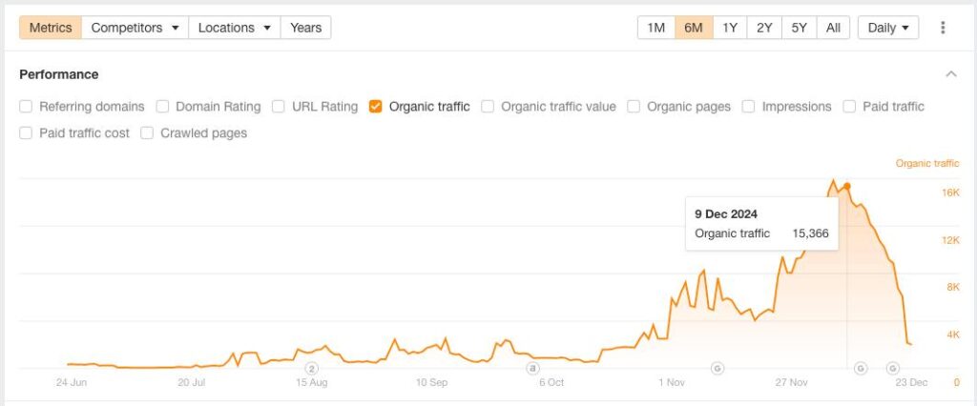Viewport: 977px width, 406px height.
Task: Set time range to 1Y
Action: click(x=729, y=28)
